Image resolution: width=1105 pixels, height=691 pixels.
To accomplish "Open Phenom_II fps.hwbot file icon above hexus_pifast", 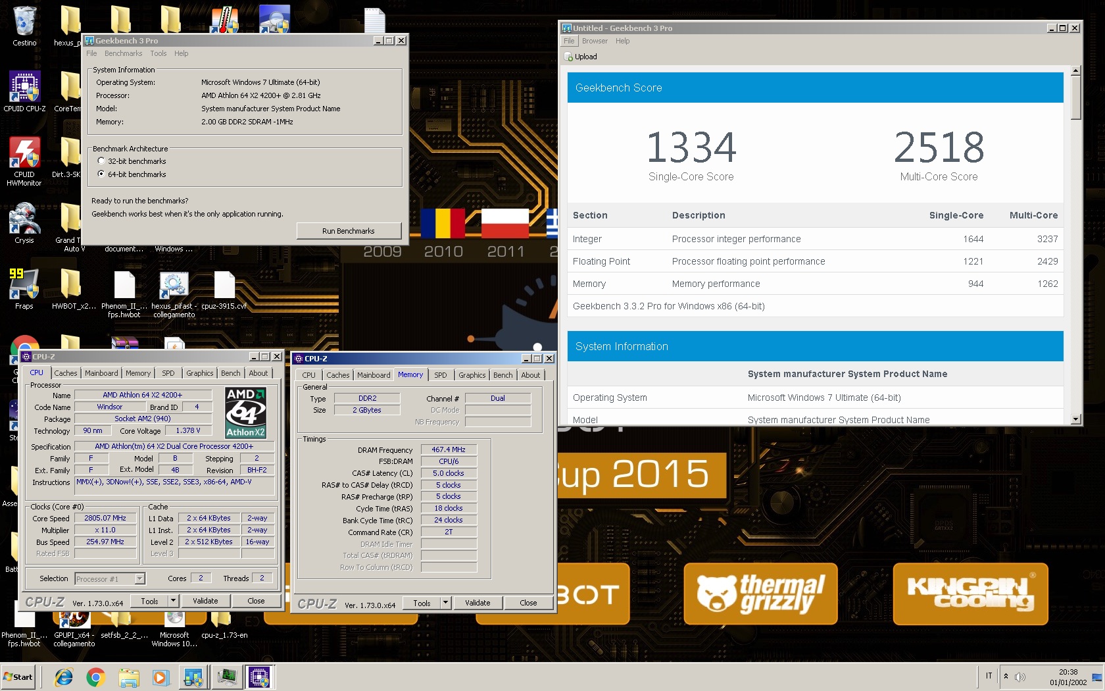I will 124,293.
